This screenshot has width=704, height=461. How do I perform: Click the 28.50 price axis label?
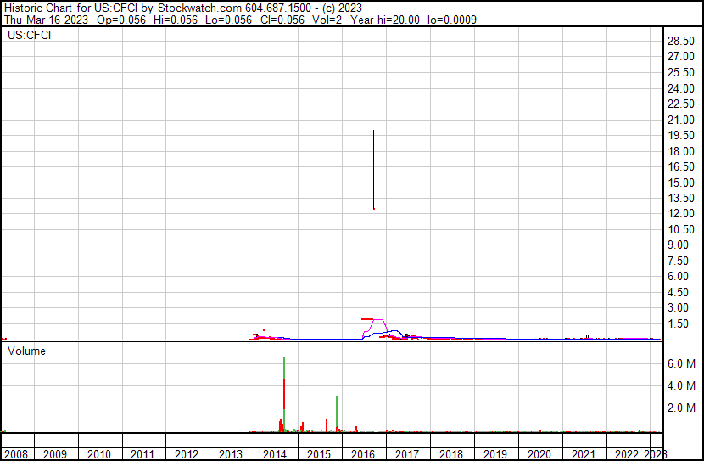coord(682,42)
